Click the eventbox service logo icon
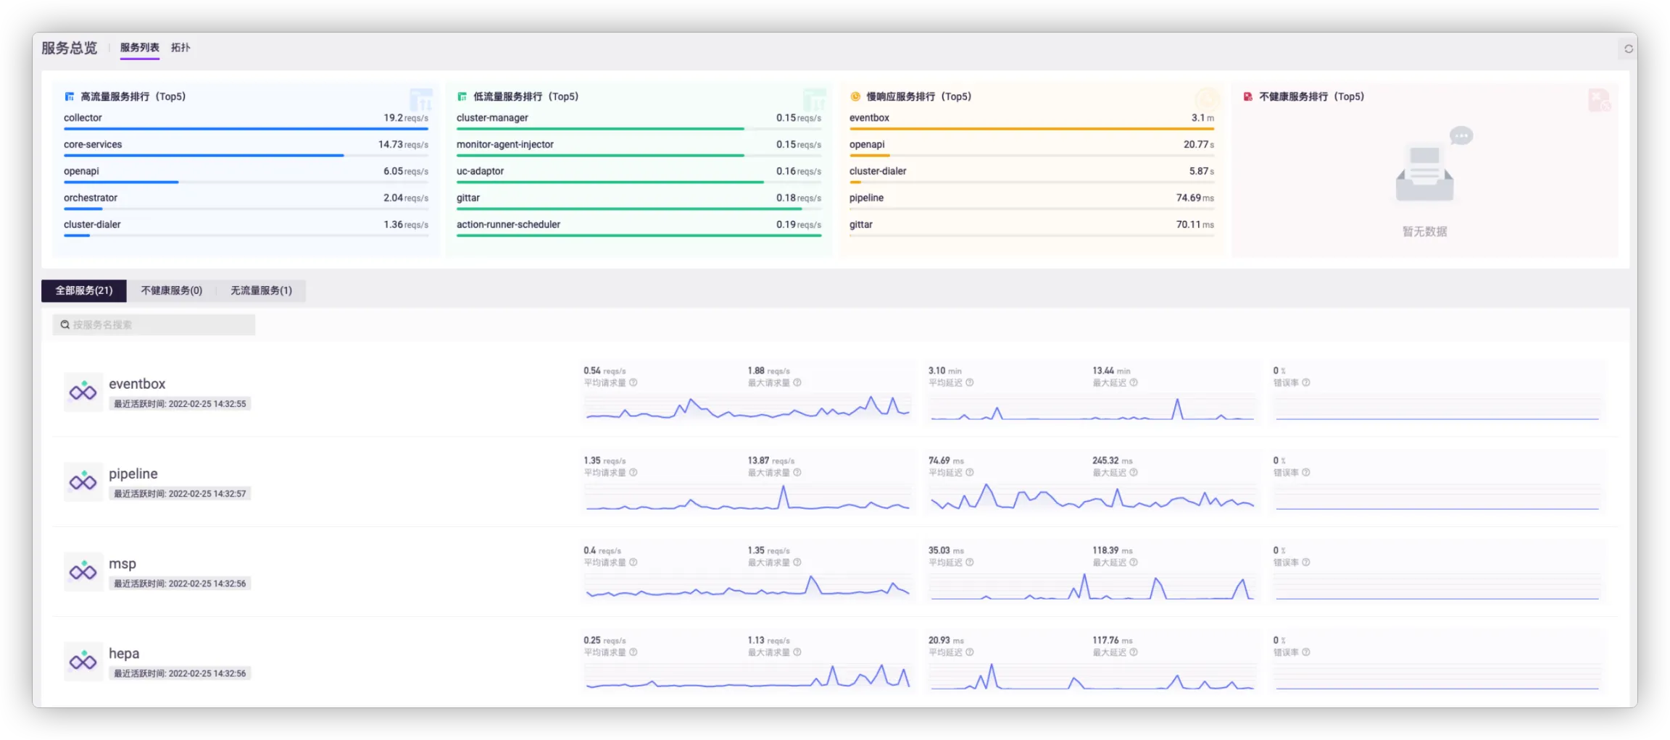Viewport: 1670px width, 740px height. [x=83, y=392]
